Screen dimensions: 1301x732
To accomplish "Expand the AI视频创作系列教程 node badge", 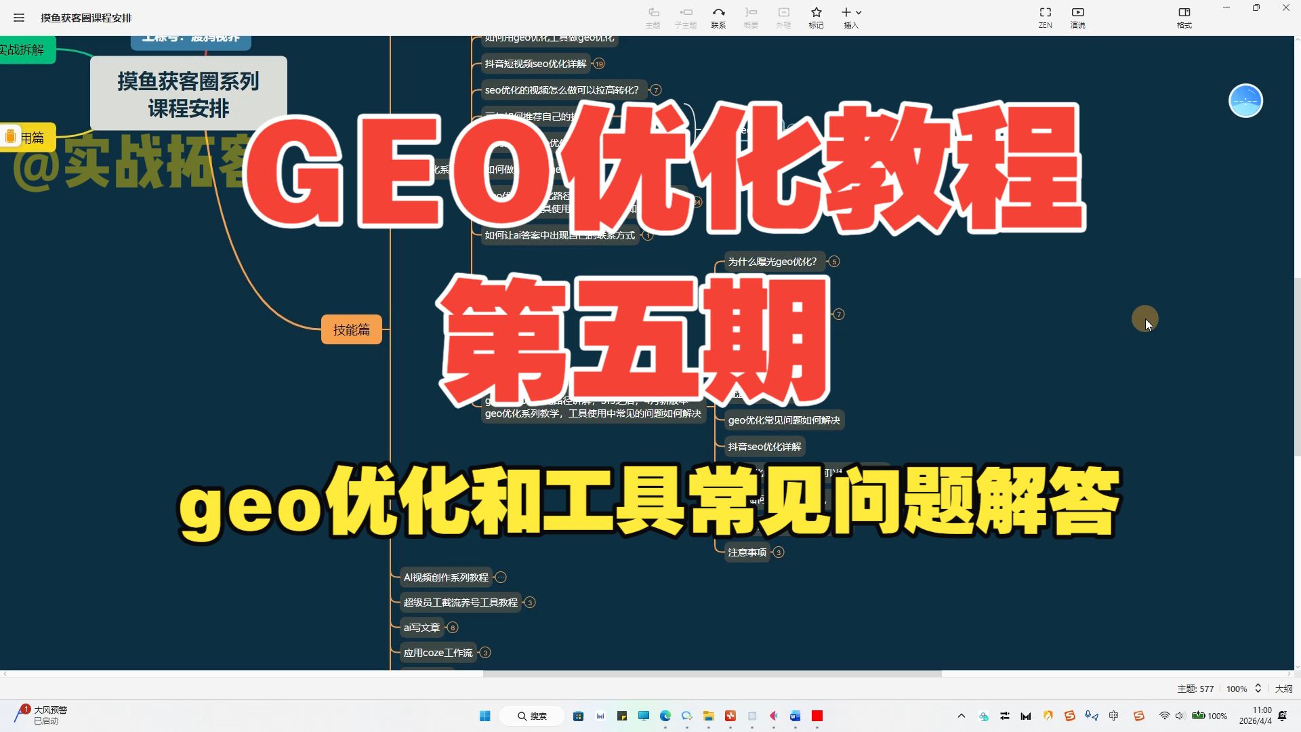I will [x=501, y=577].
